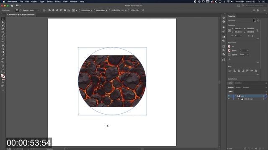Click the X position field in Transform section
Image resolution: width=268 pixels, height=150 pixels.
[238, 28]
